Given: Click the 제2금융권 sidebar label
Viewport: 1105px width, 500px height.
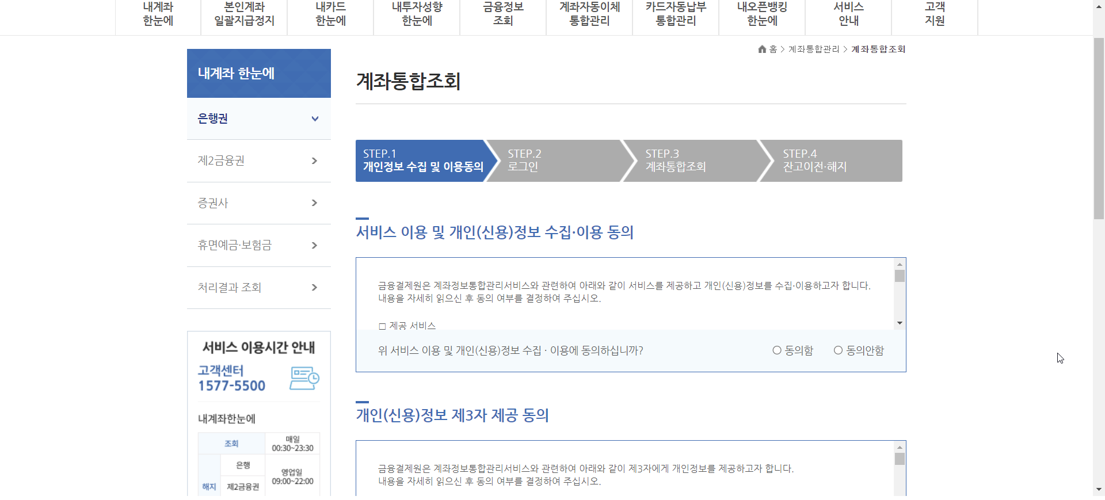Looking at the screenshot, I should pos(221,161).
